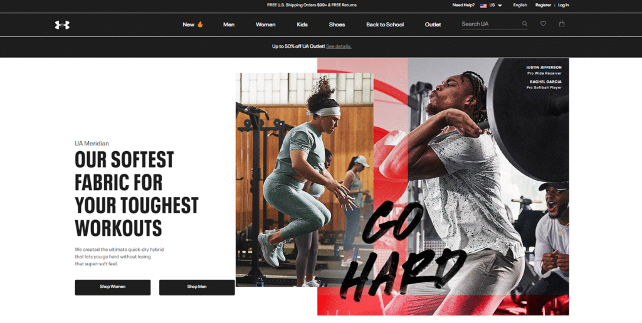
Task: Open the Shoes menu
Action: tap(337, 24)
